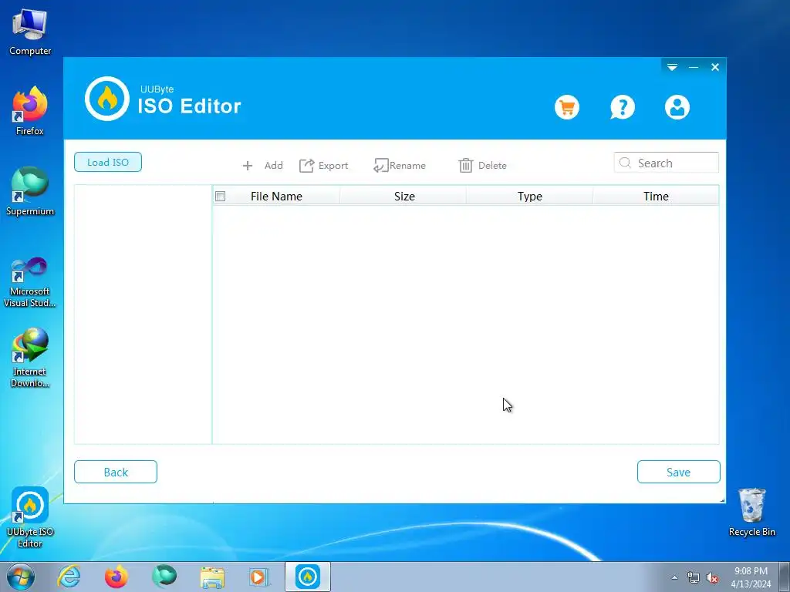Image resolution: width=790 pixels, height=592 pixels.
Task: Open the title bar dropdown menu arrow
Action: [672, 67]
